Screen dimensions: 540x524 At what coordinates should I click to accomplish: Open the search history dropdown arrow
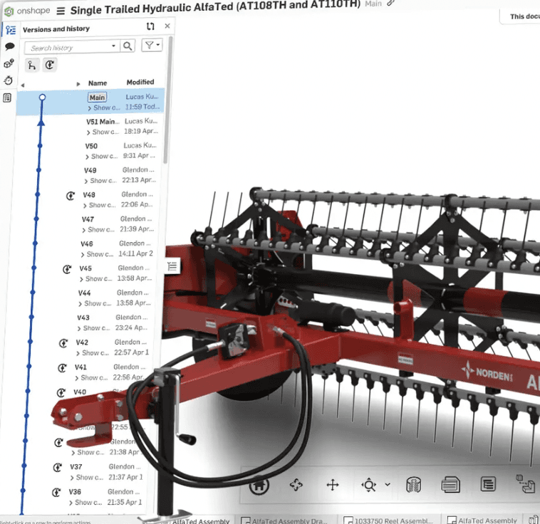(x=114, y=46)
